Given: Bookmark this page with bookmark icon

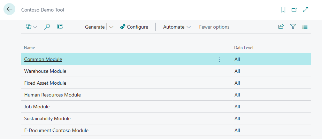Looking at the screenshot, I should tap(283, 10).
